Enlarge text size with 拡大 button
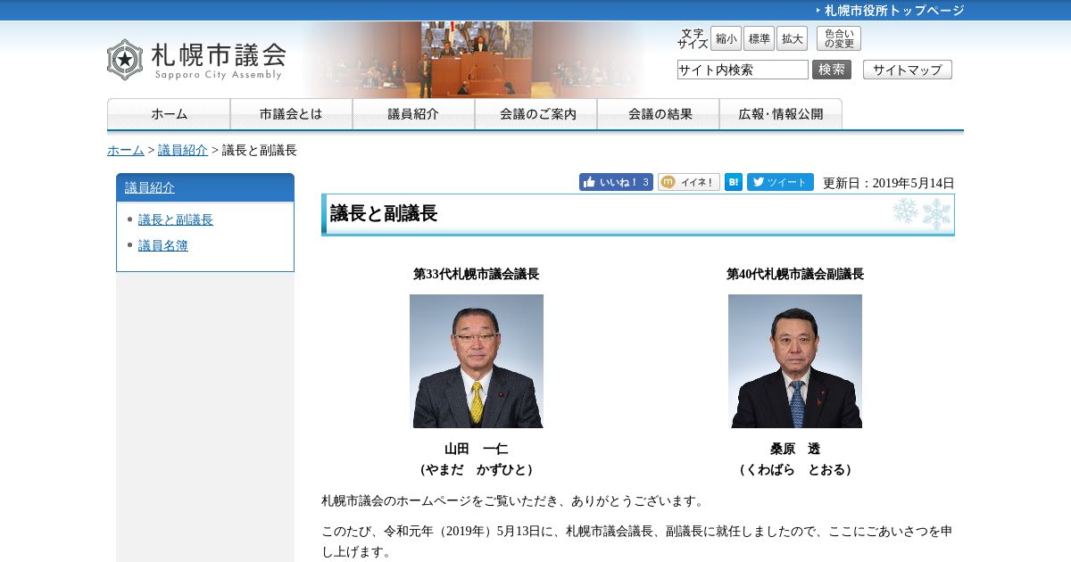This screenshot has width=1071, height=562. [x=792, y=38]
